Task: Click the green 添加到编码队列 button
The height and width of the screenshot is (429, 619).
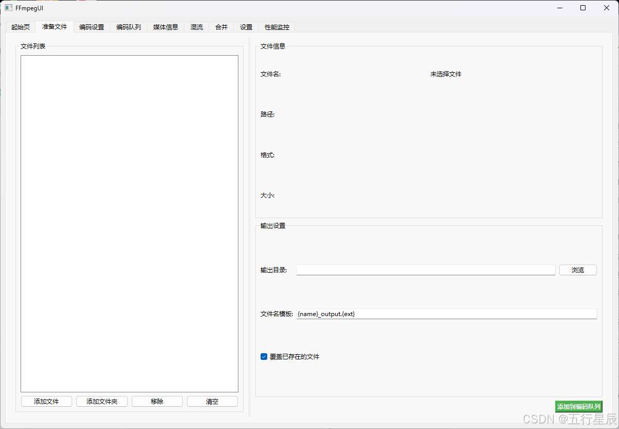Action: pos(579,407)
